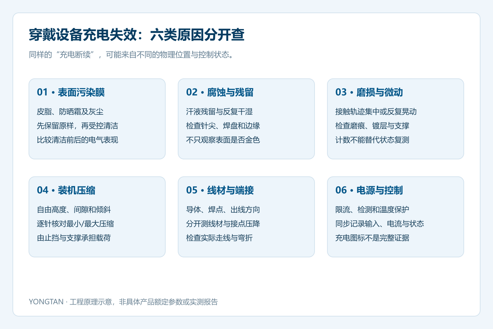Screen dimensions: 493x329
Task: Click the main title "穿戴设备充电失效：六类原因分开查"
Action: pos(137,35)
